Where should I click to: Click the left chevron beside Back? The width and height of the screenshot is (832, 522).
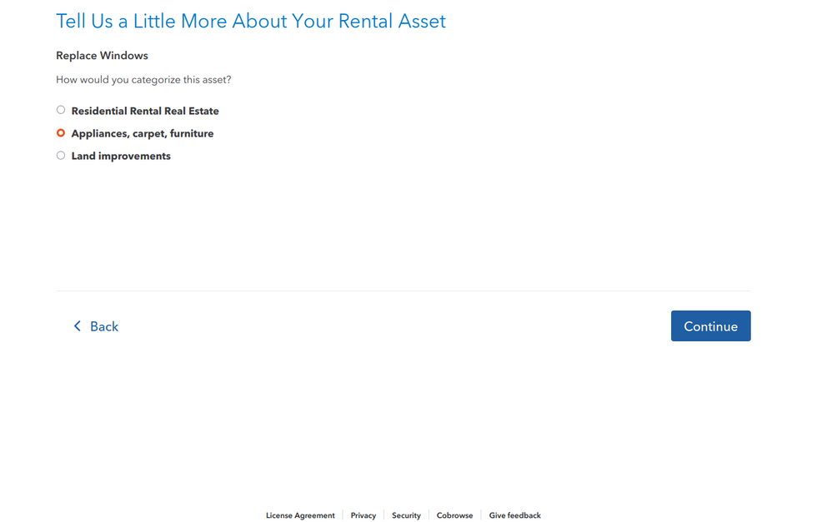click(78, 326)
